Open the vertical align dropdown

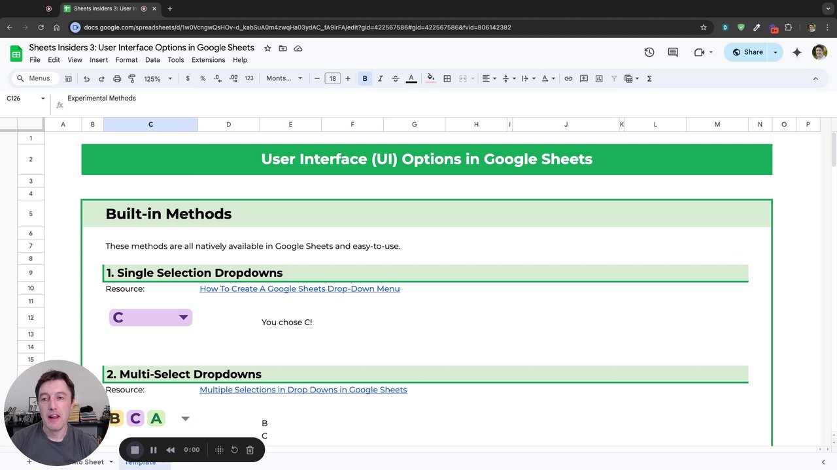509,78
